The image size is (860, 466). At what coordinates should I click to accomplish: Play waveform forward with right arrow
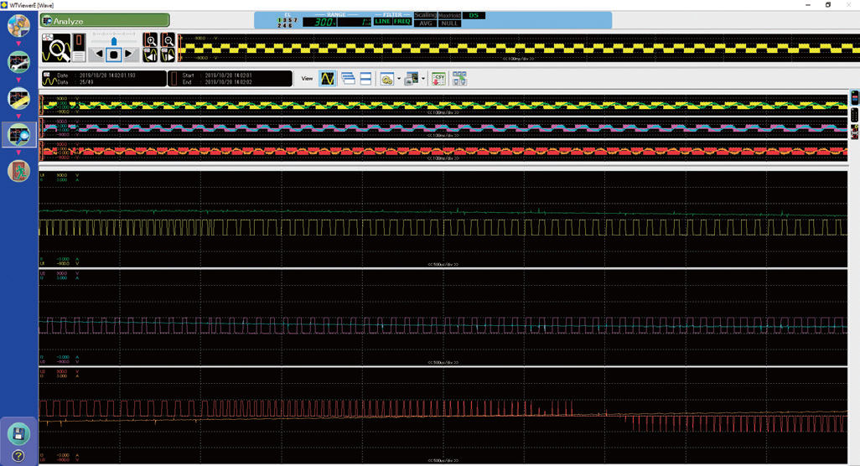[129, 54]
